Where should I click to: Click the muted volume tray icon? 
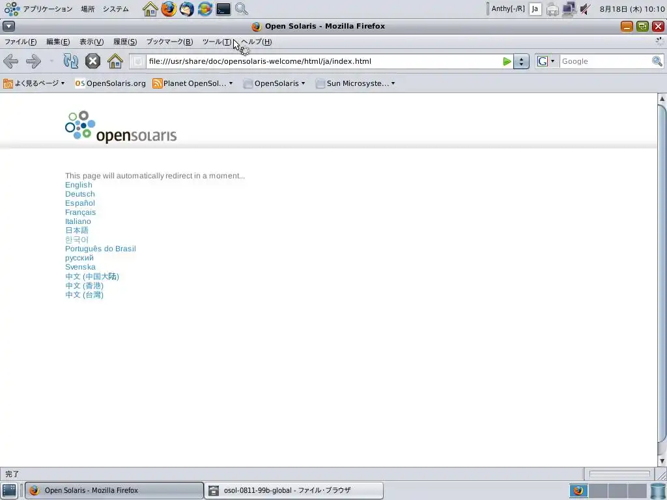point(586,9)
